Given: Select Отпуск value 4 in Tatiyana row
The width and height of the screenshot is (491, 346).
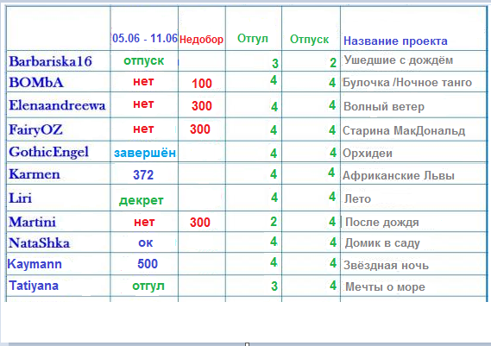Looking at the screenshot, I should click(x=333, y=286).
